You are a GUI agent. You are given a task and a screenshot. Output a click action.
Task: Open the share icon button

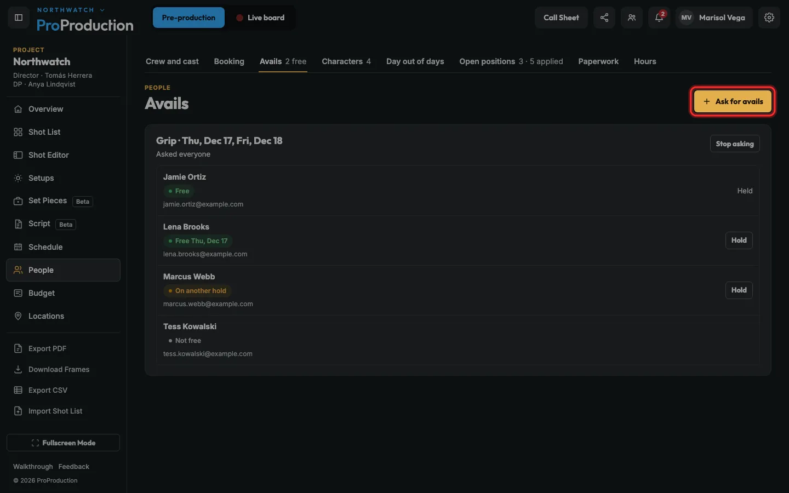(604, 18)
